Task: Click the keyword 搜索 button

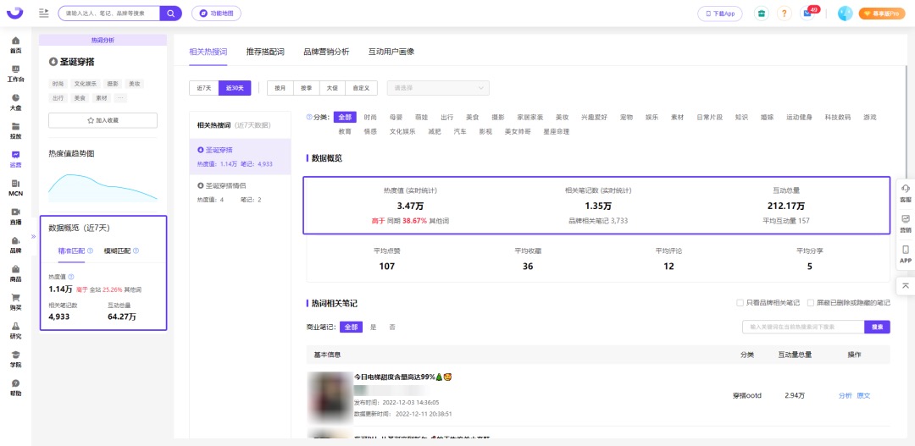Action: click(x=877, y=327)
